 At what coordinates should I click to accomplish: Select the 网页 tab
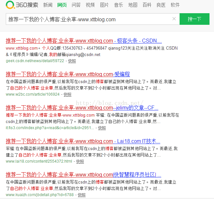[x=62, y=5]
